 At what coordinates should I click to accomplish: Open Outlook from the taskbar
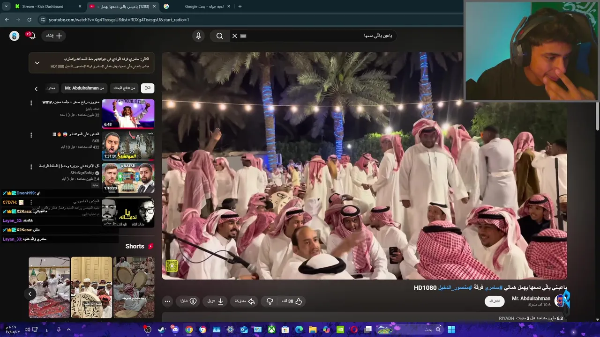click(x=244, y=330)
